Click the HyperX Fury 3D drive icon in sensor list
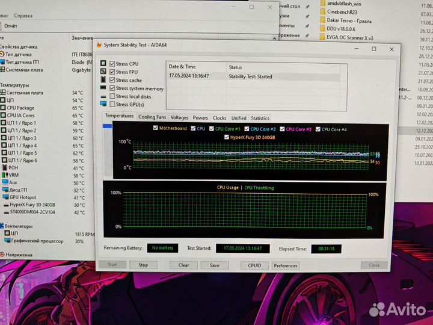 [x=7, y=205]
